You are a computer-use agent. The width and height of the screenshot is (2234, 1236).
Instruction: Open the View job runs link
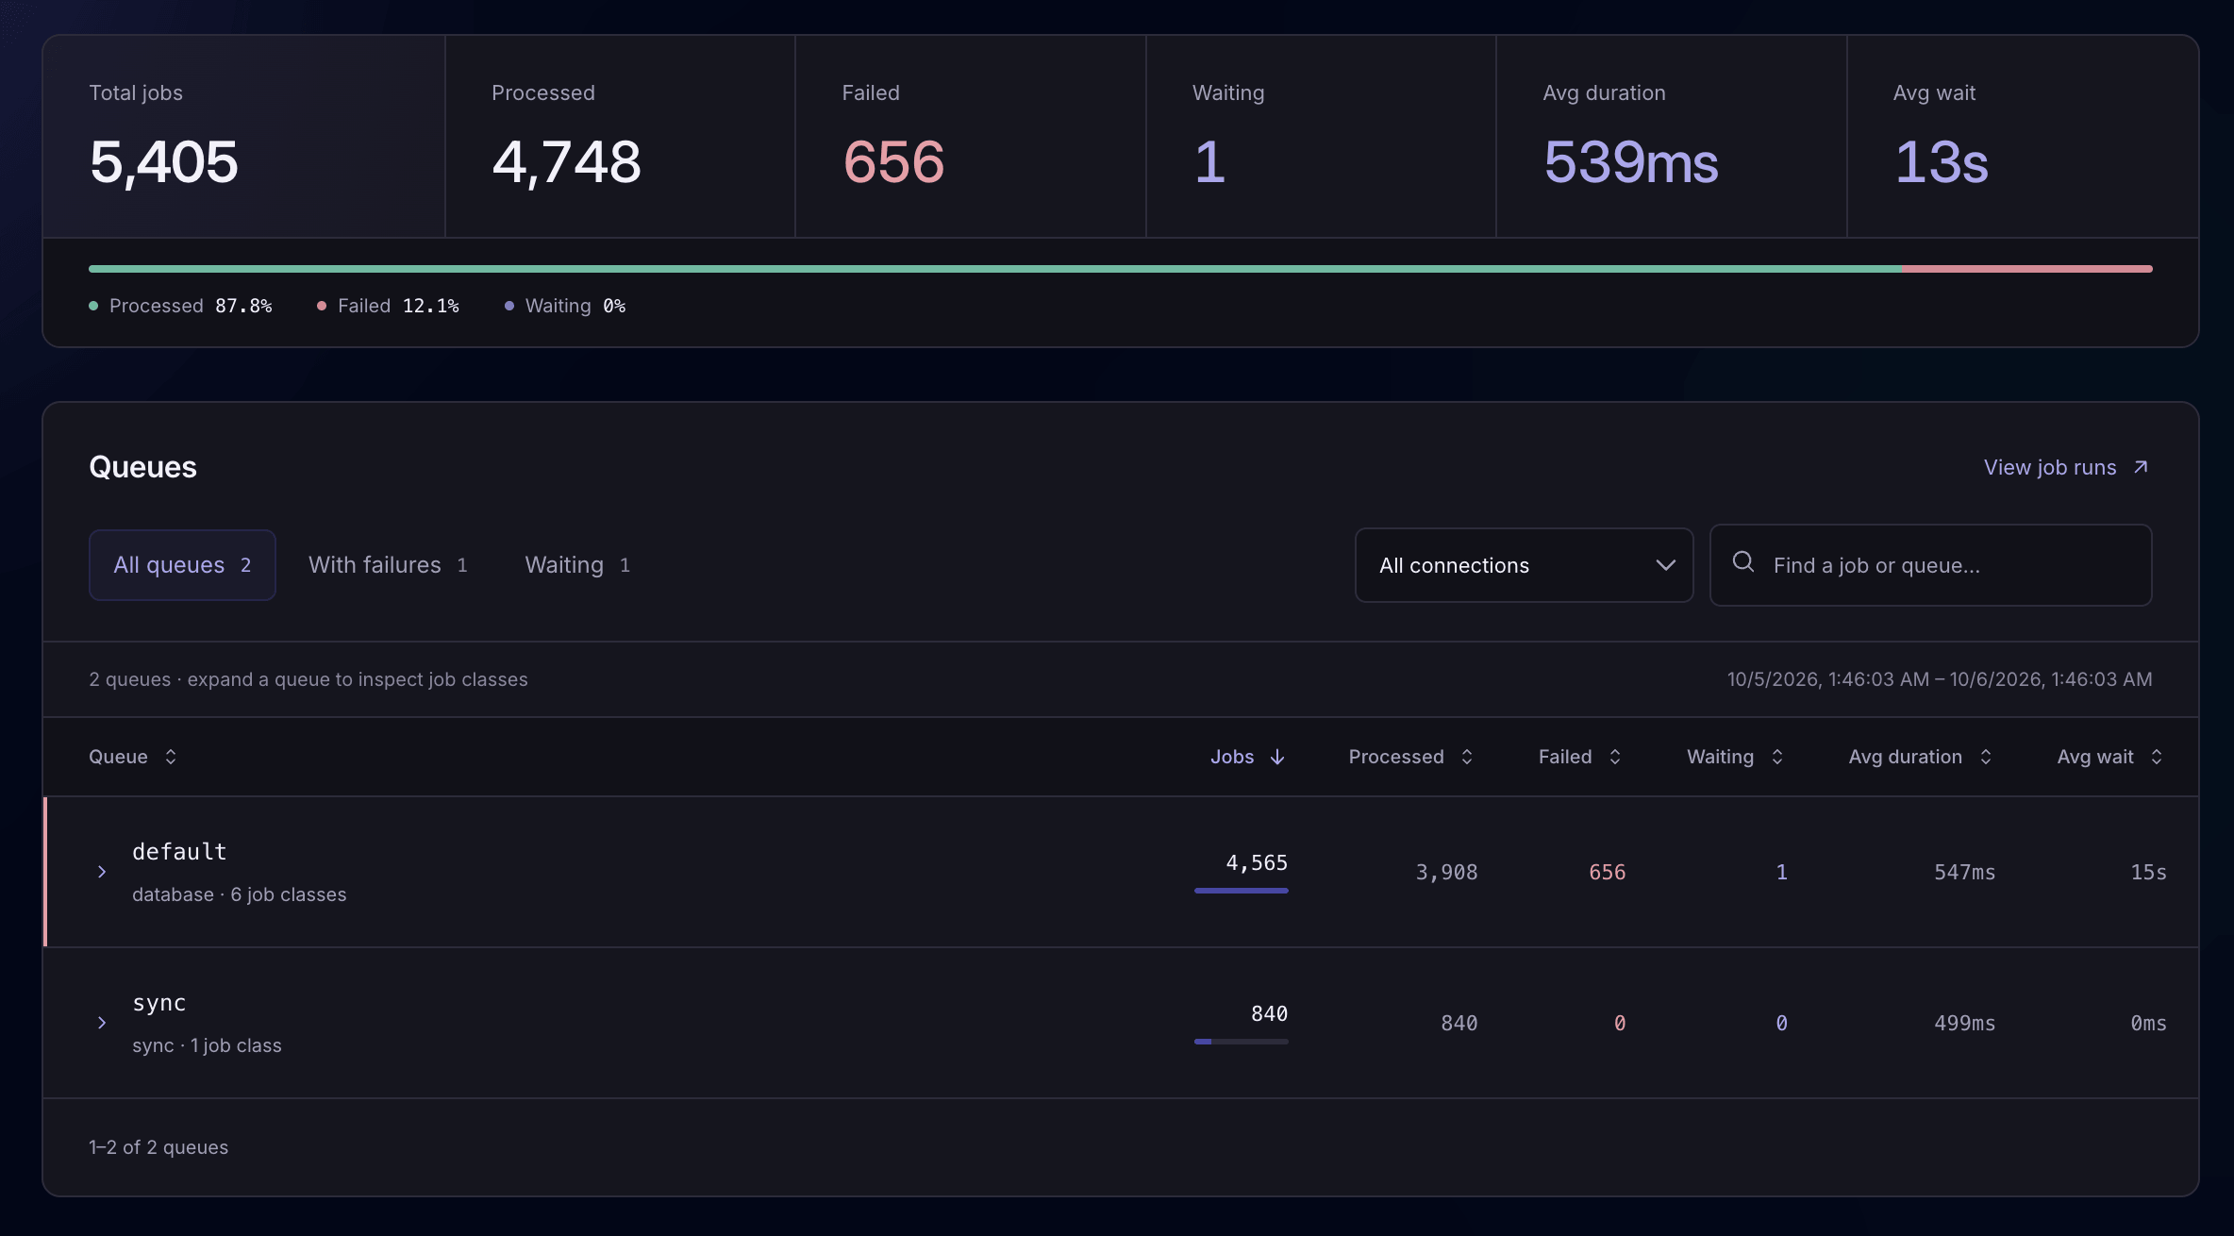(x=2066, y=467)
